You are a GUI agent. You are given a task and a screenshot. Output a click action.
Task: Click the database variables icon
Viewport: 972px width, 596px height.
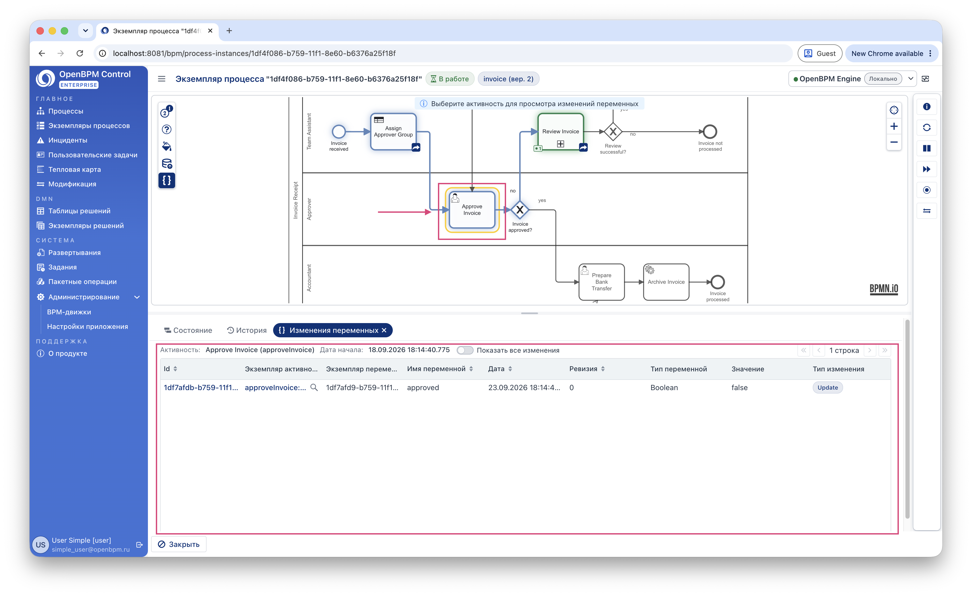[166, 164]
